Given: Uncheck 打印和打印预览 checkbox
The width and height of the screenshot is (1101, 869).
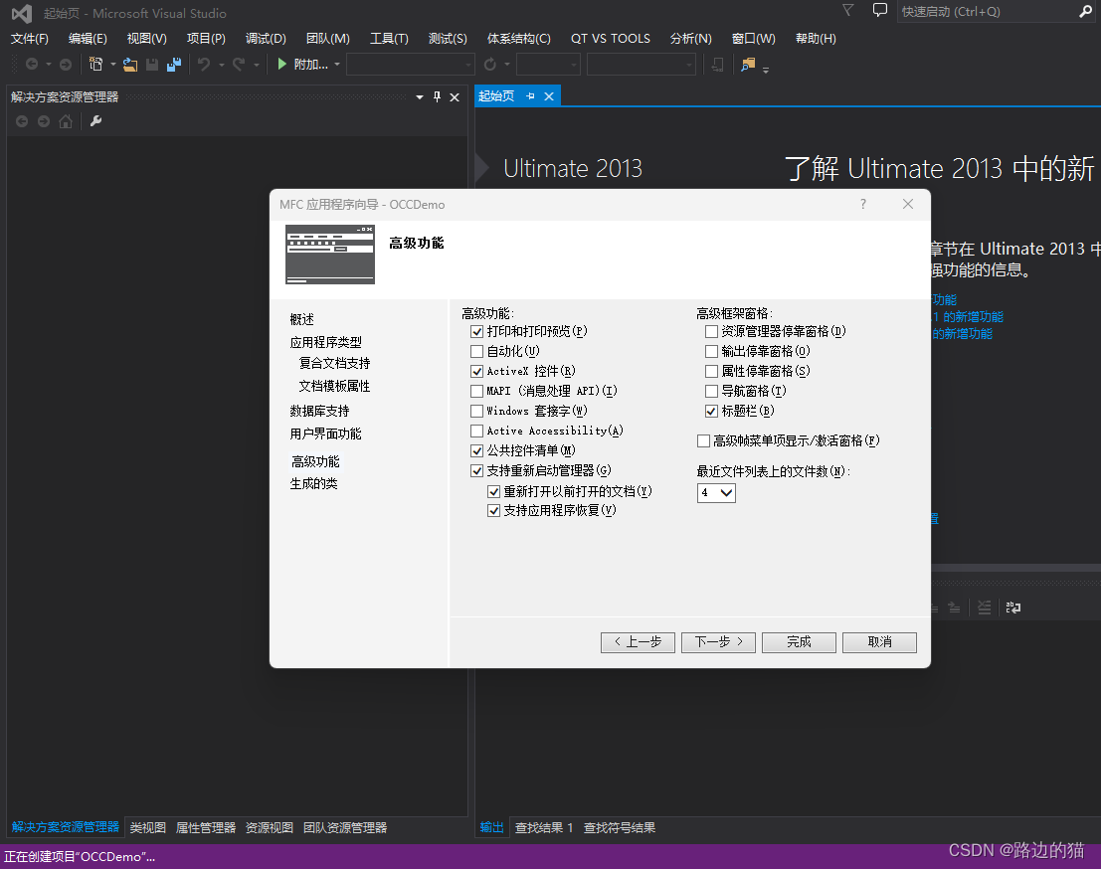Looking at the screenshot, I should coord(476,331).
